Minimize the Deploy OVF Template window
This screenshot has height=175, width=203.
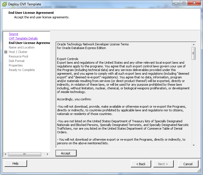tap(176, 3)
